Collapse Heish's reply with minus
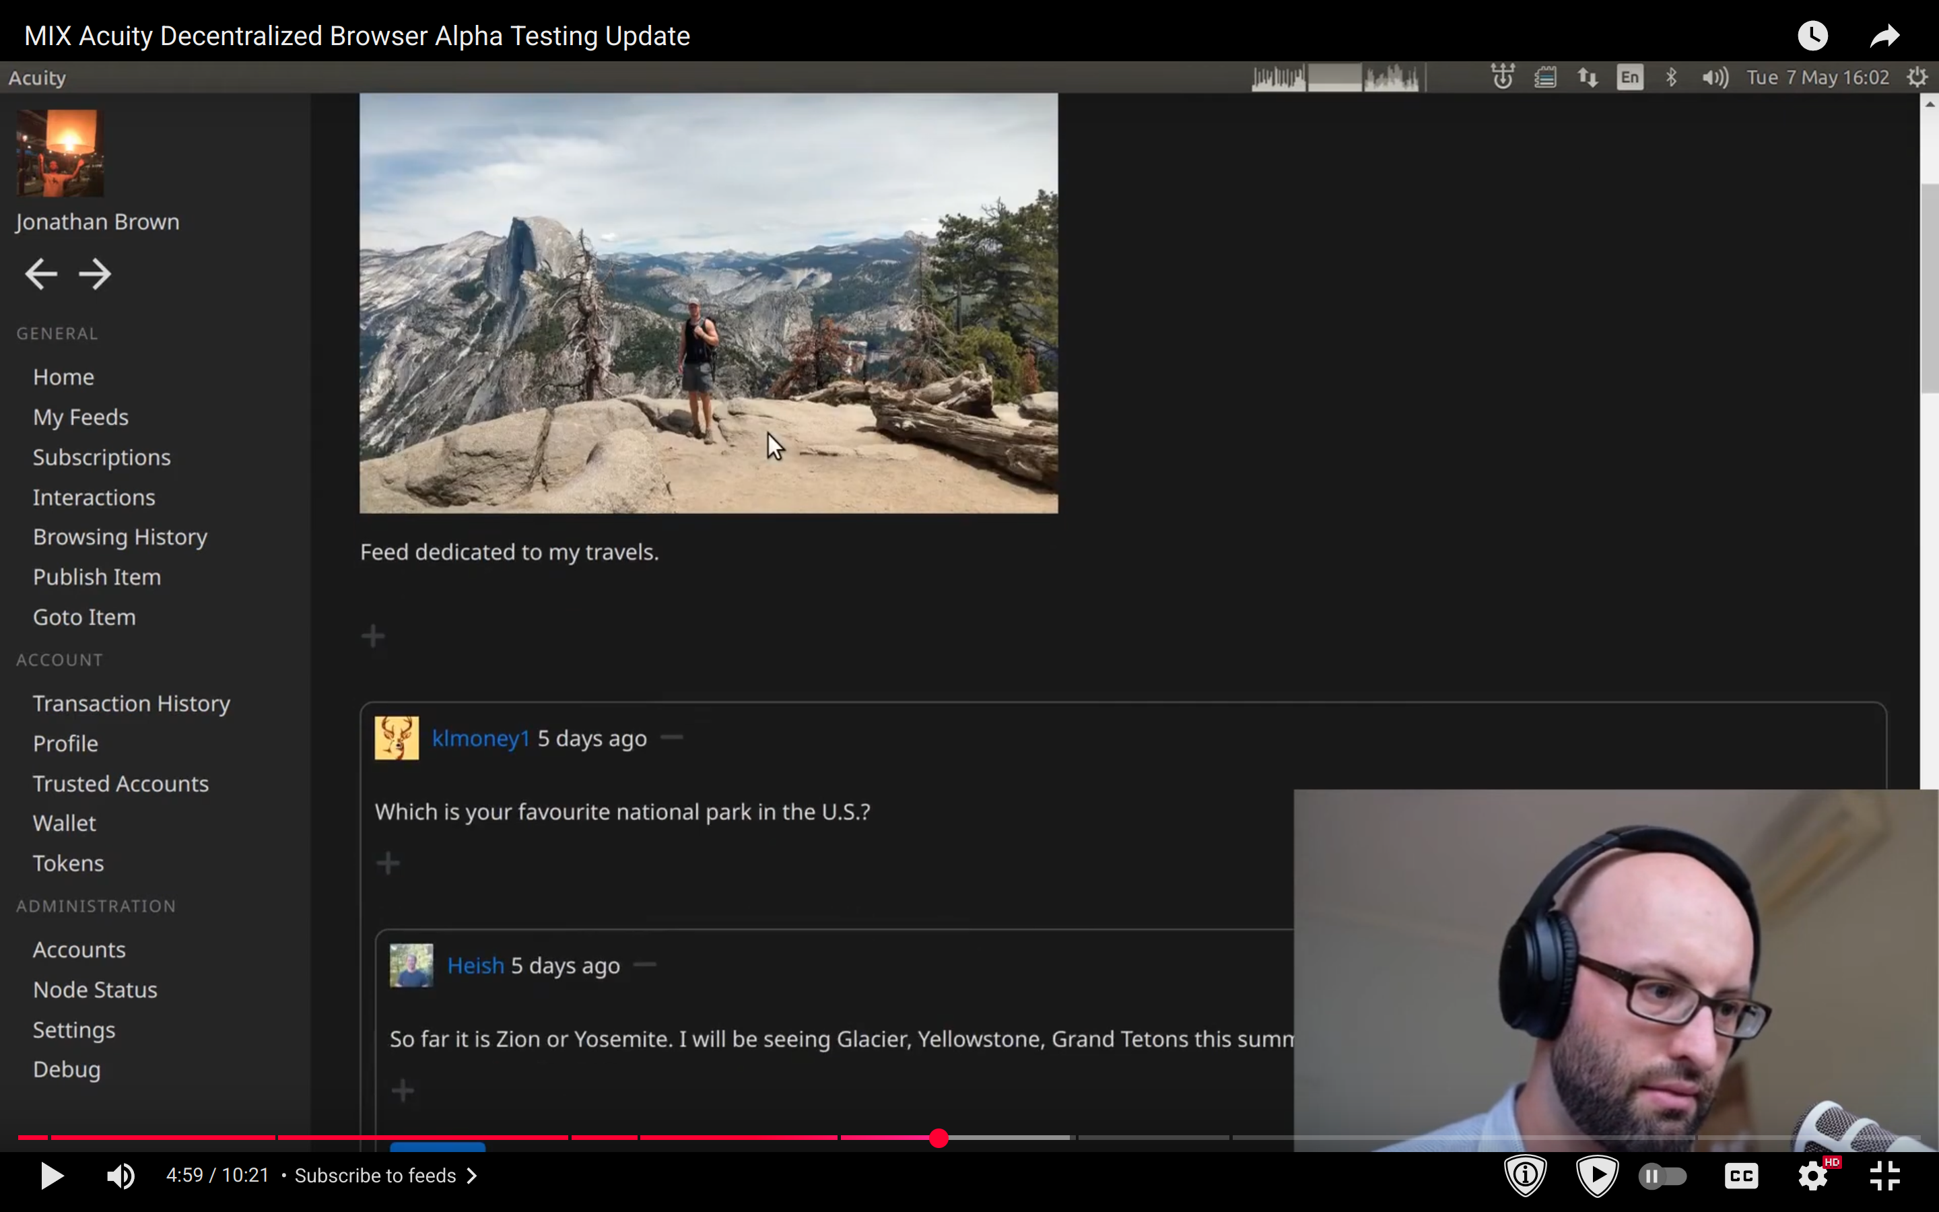 pos(645,964)
